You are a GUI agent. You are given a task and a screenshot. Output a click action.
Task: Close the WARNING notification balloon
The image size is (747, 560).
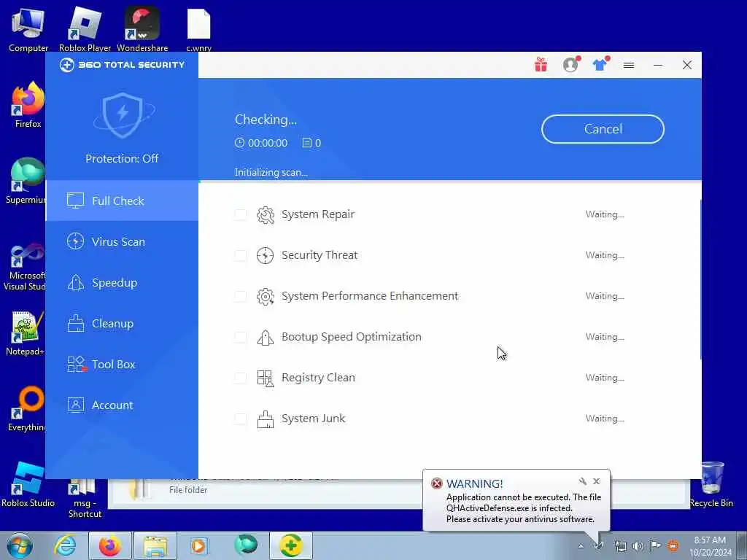click(596, 481)
